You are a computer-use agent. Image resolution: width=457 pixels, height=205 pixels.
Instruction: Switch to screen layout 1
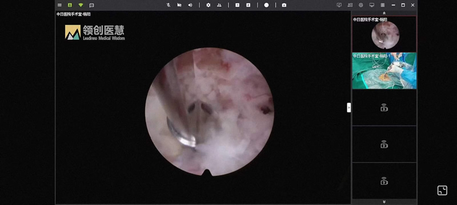tap(237, 5)
